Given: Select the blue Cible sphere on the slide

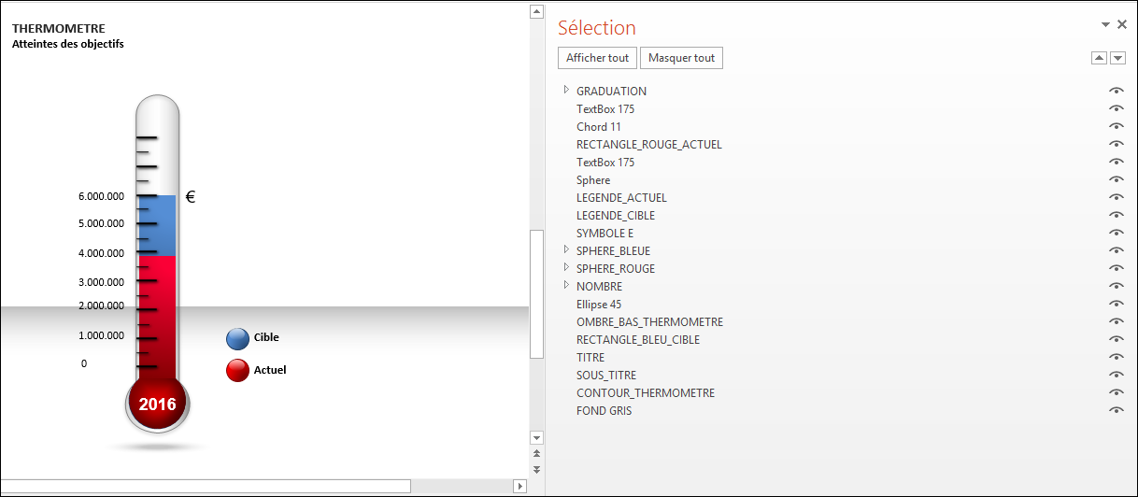Looking at the screenshot, I should pyautogui.click(x=237, y=338).
